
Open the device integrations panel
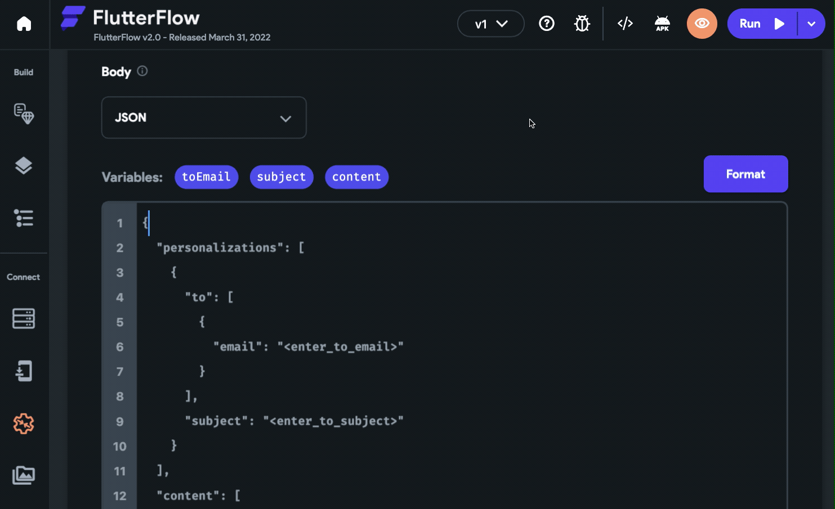(x=24, y=371)
